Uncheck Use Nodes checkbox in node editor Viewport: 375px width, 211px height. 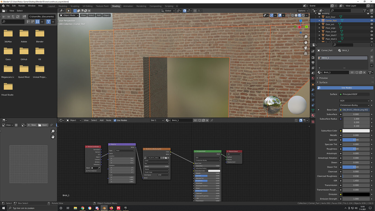(x=115, y=120)
